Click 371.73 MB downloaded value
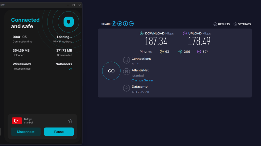Screen dimensions: 261x146 click(x=64, y=51)
